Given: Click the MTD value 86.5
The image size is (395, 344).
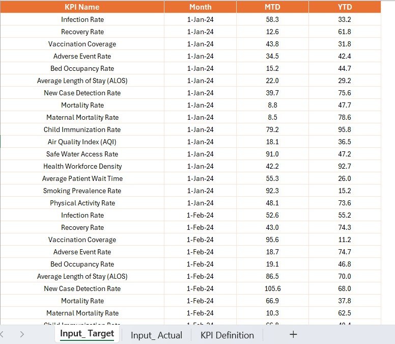Looking at the screenshot, I should tap(272, 276).
